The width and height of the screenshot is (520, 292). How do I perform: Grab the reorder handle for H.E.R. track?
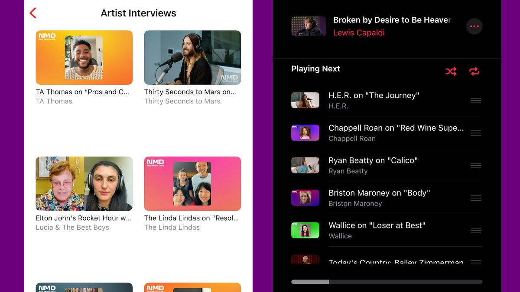(475, 100)
